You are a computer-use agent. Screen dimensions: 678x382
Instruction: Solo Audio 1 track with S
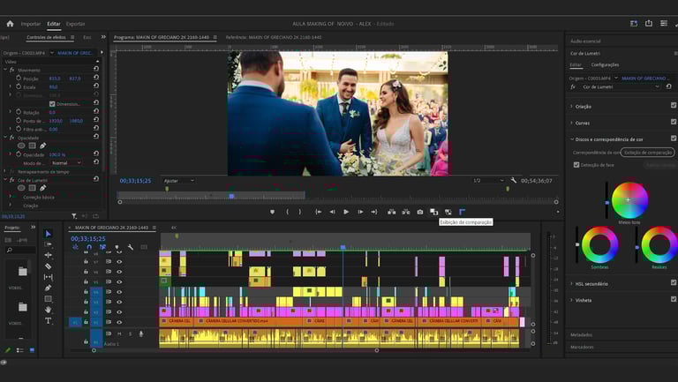click(x=130, y=333)
